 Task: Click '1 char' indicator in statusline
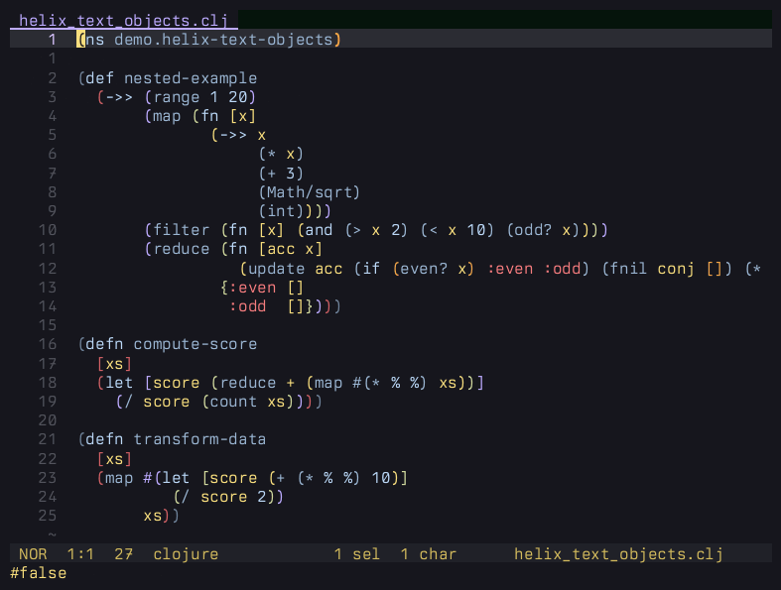(x=429, y=554)
